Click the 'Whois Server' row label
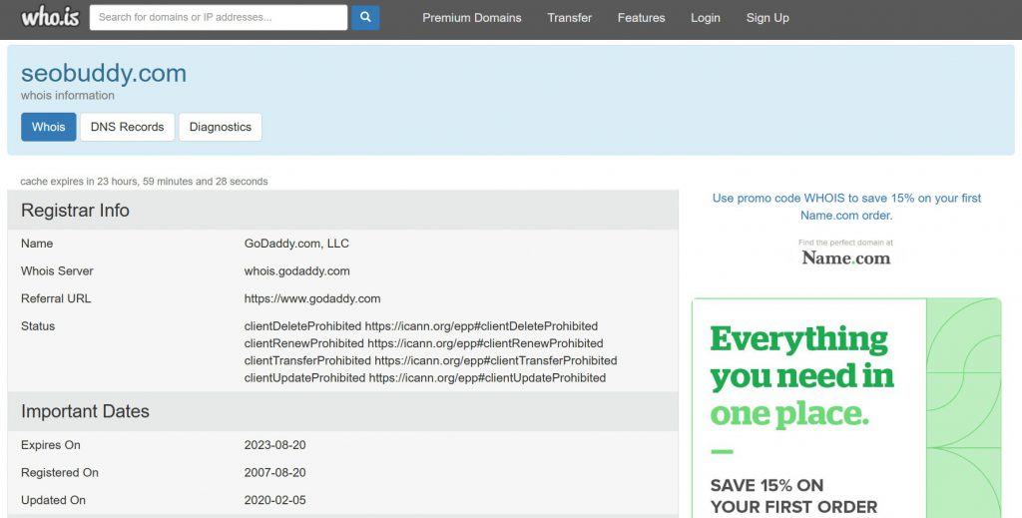 [57, 271]
